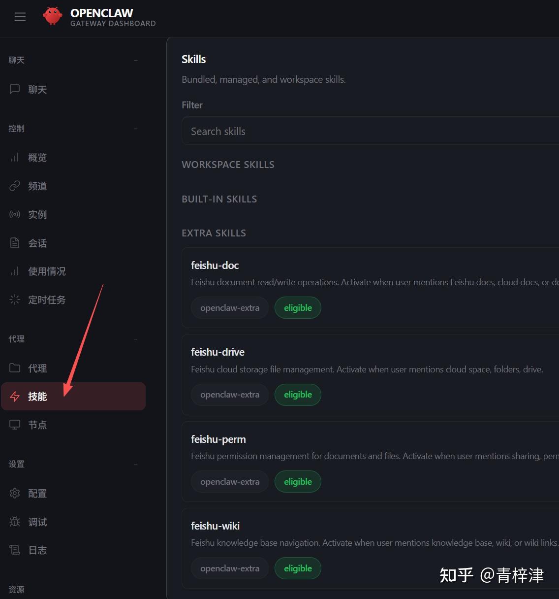Focus the Search skills field

pyautogui.click(x=370, y=131)
